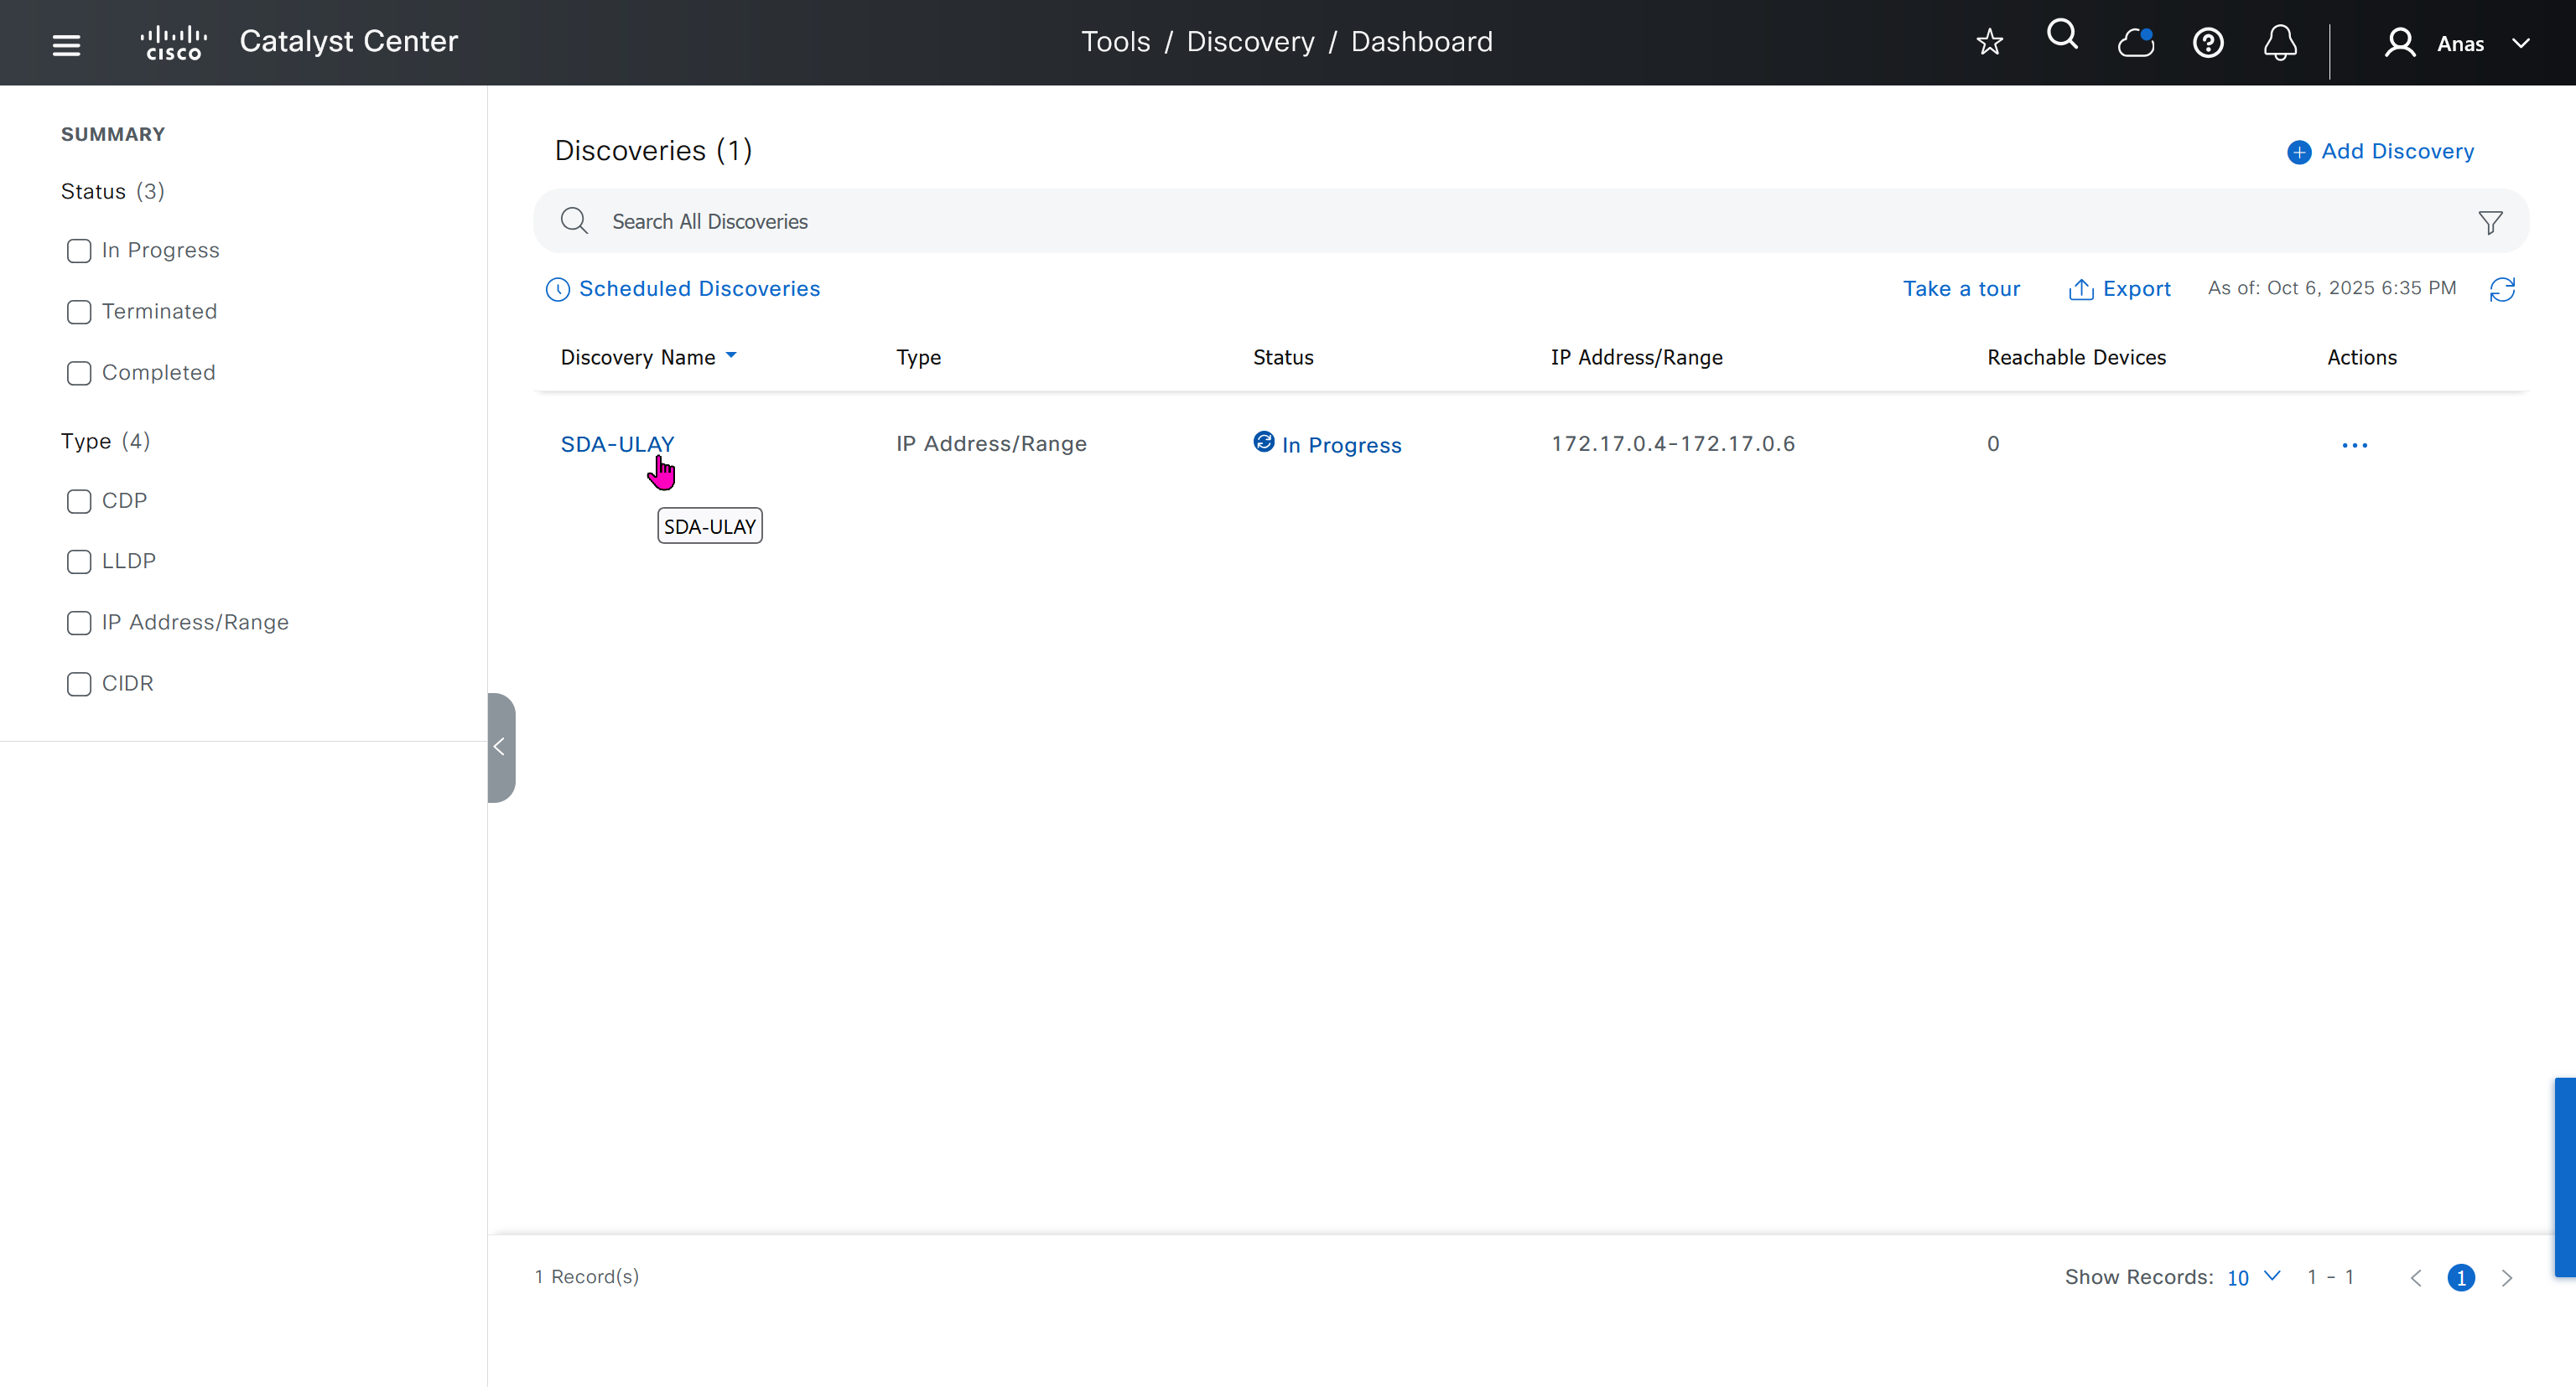Click the cloud status icon
Viewport: 2576px width, 1387px height.
point(2136,42)
